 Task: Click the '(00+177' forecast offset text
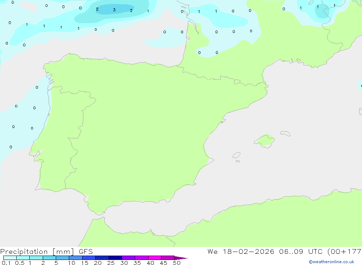(x=344, y=251)
